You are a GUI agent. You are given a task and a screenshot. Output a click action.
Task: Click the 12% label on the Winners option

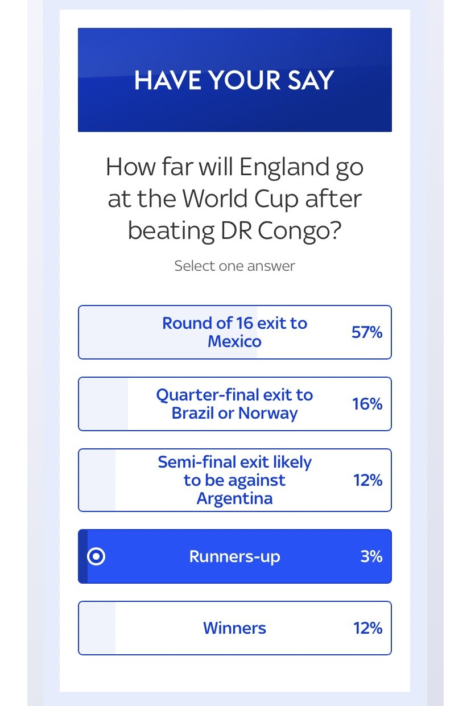tap(367, 628)
